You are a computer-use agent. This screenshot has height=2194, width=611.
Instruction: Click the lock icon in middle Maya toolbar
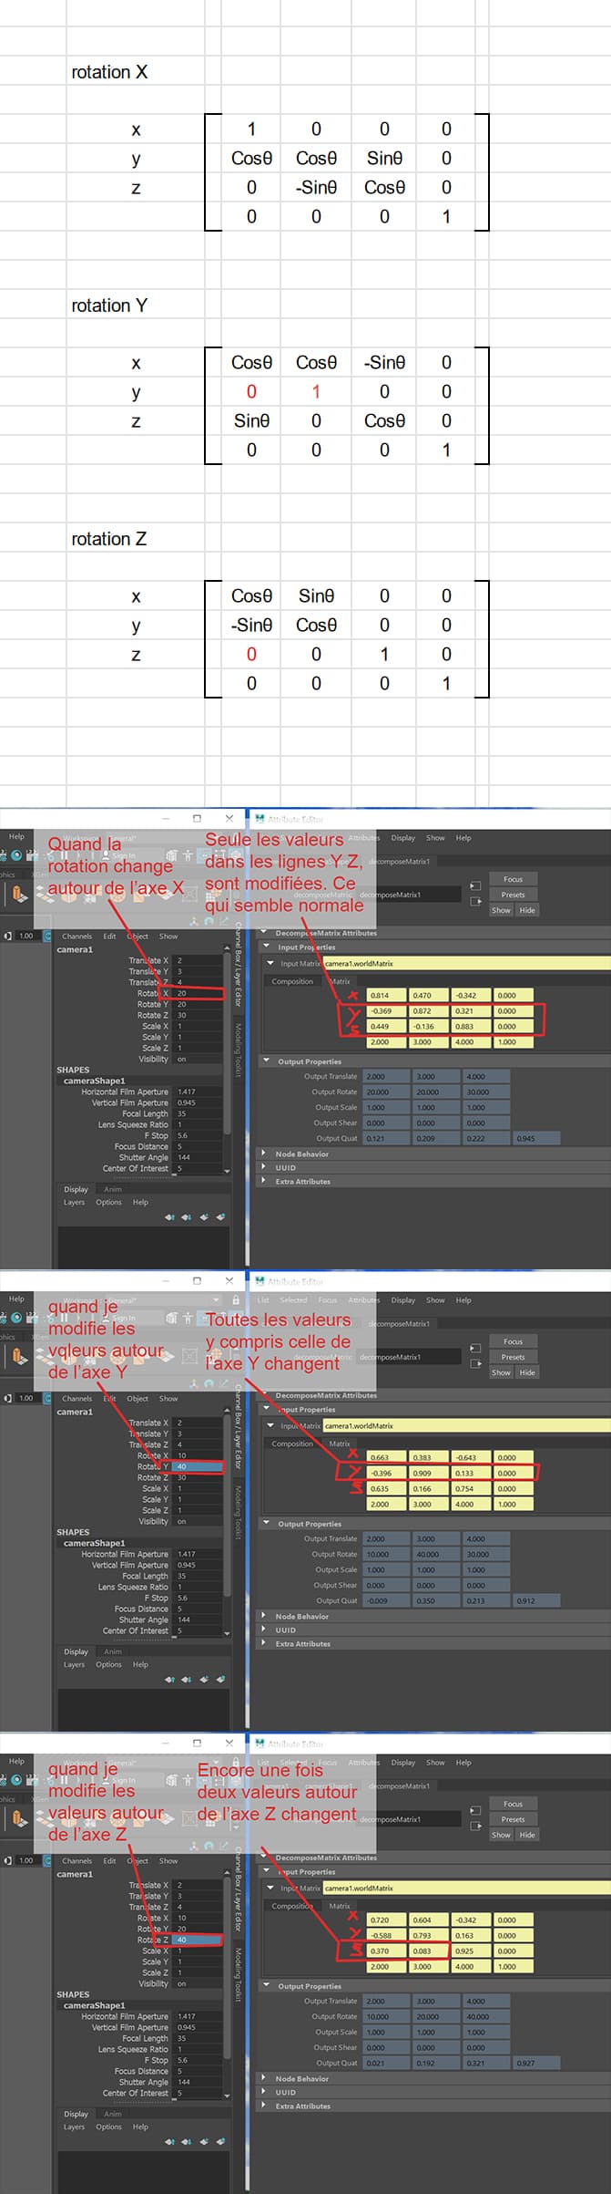[236, 1299]
